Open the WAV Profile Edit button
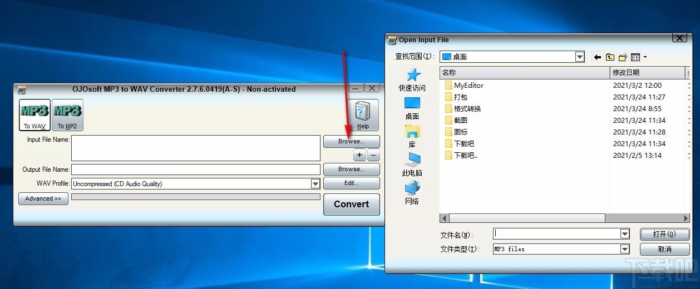This screenshot has height=289, width=700. pos(351,183)
